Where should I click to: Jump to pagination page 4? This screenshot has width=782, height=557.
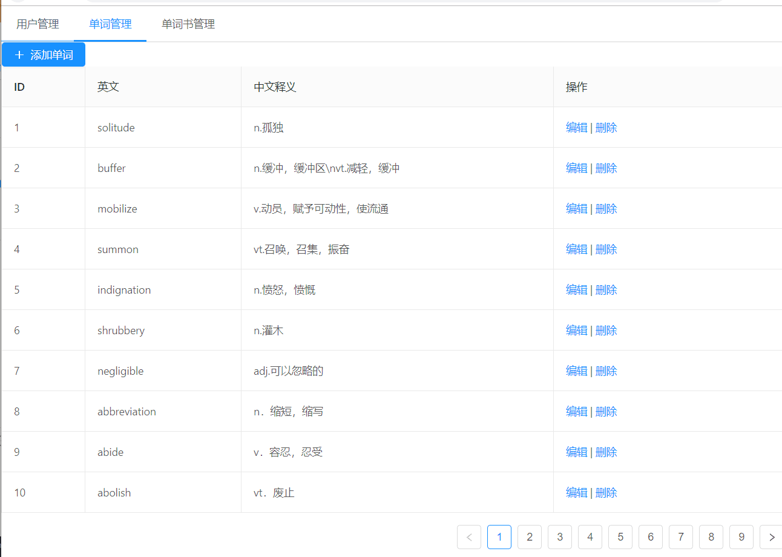pos(590,537)
